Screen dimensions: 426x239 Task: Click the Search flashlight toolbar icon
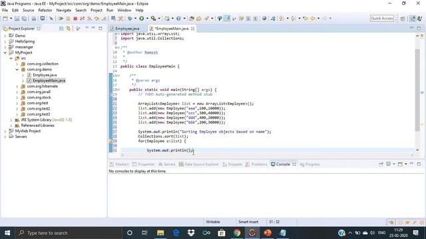(x=207, y=19)
